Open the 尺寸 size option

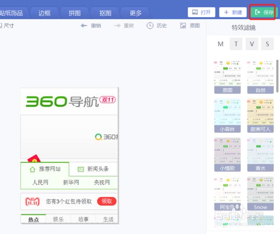7,26
